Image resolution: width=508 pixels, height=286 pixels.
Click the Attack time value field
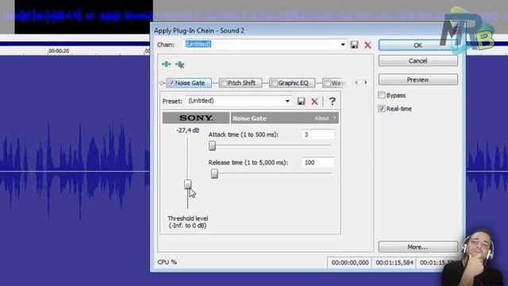tap(317, 134)
